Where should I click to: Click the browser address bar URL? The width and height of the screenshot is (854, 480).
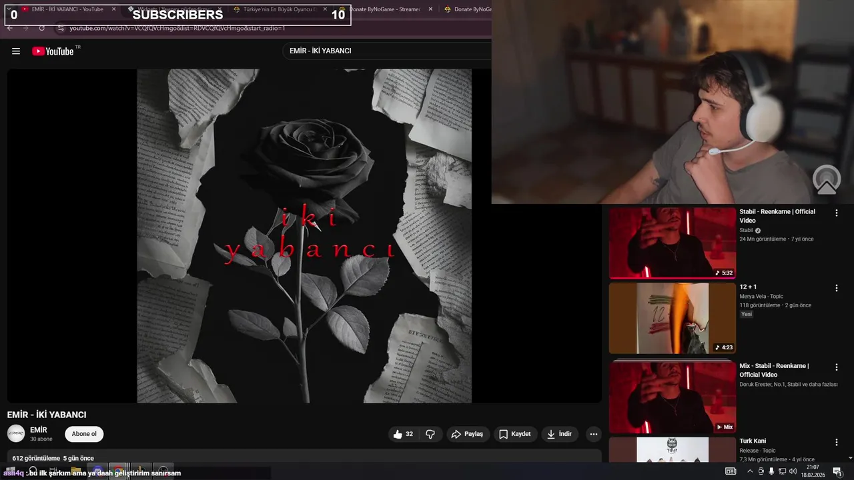pyautogui.click(x=177, y=28)
